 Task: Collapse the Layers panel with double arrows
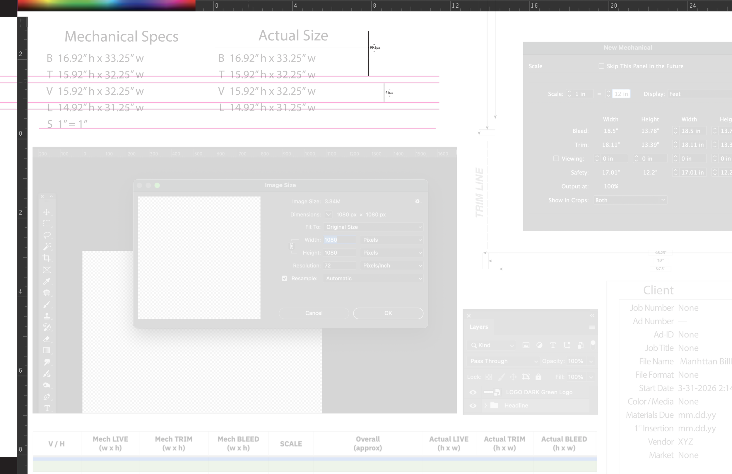click(592, 316)
